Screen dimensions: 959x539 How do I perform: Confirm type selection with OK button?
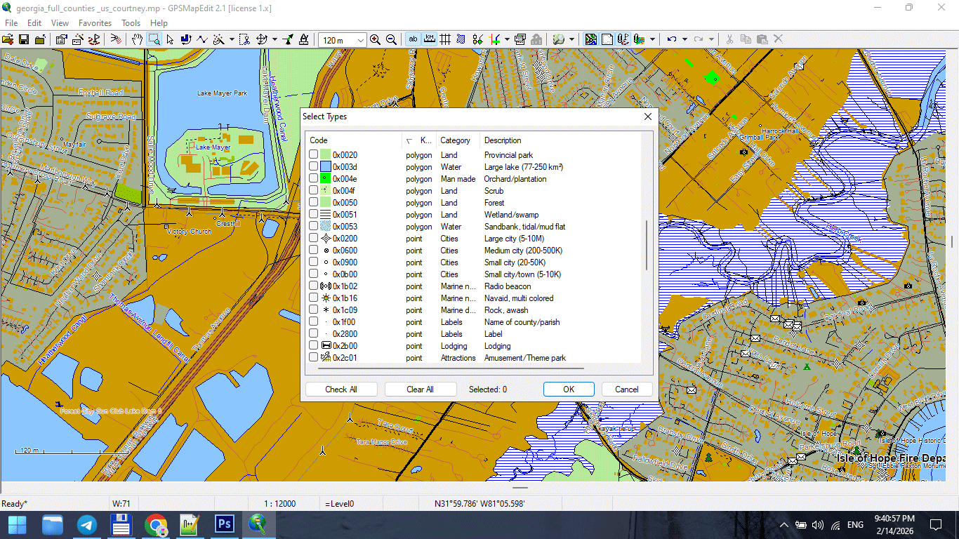[569, 389]
